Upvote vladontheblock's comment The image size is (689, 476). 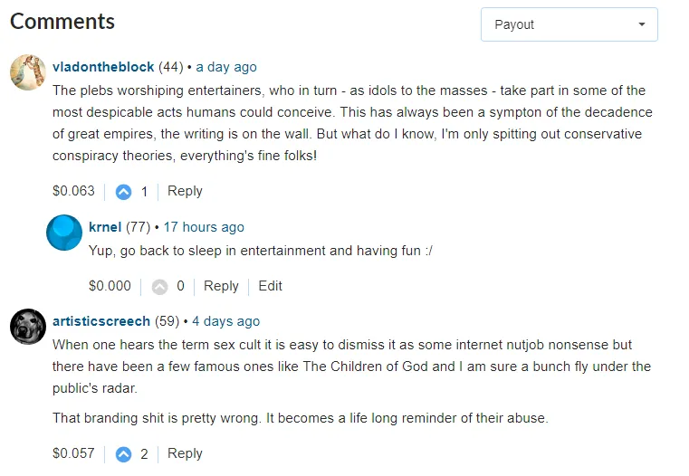tap(124, 192)
